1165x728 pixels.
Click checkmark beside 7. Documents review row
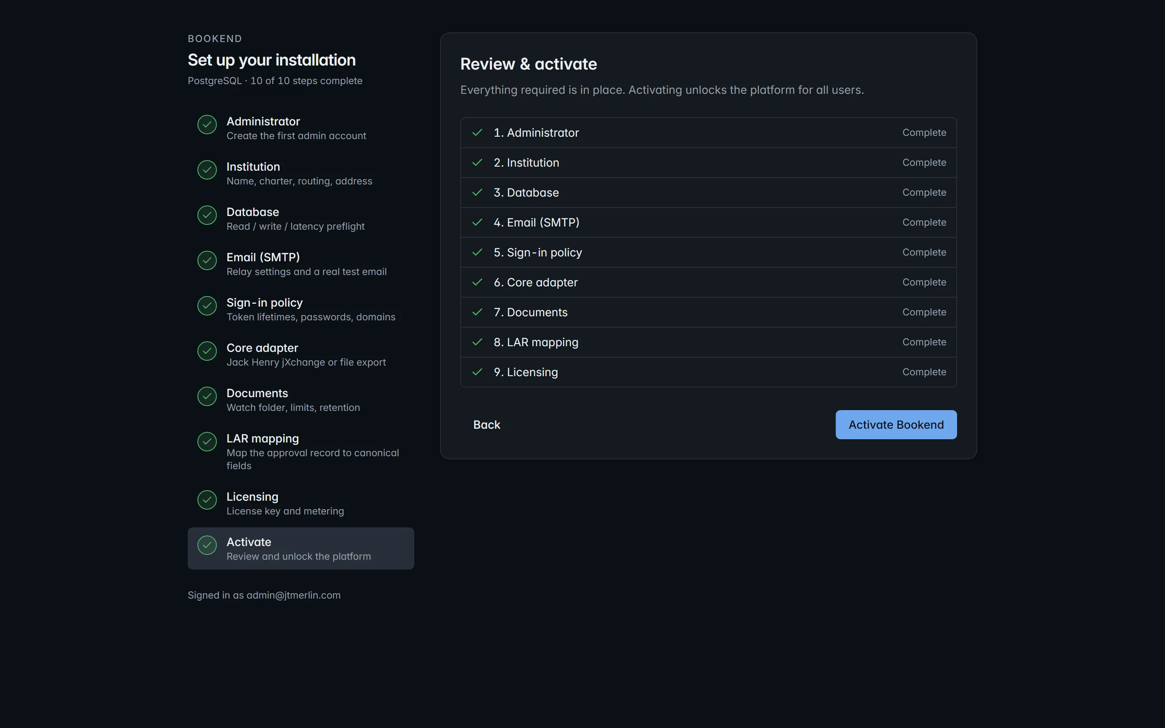click(x=477, y=312)
